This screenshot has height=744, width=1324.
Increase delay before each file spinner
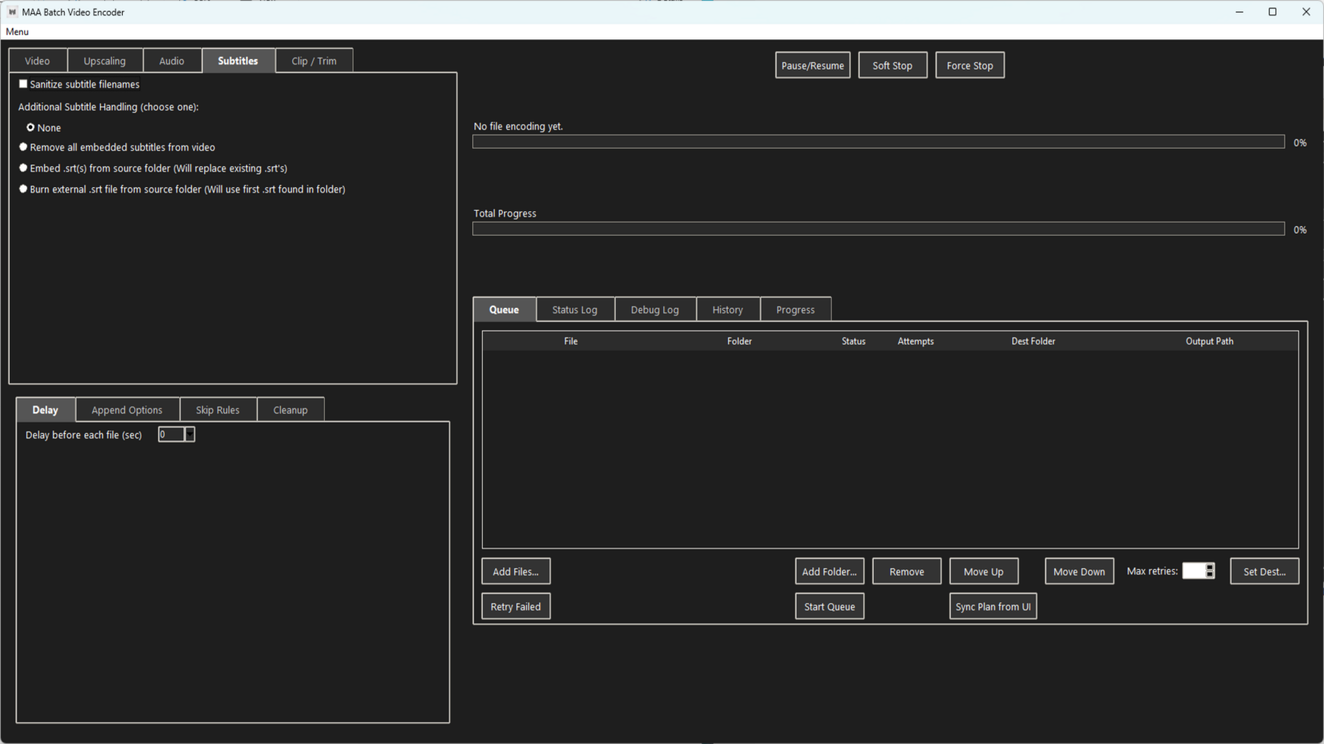(190, 431)
